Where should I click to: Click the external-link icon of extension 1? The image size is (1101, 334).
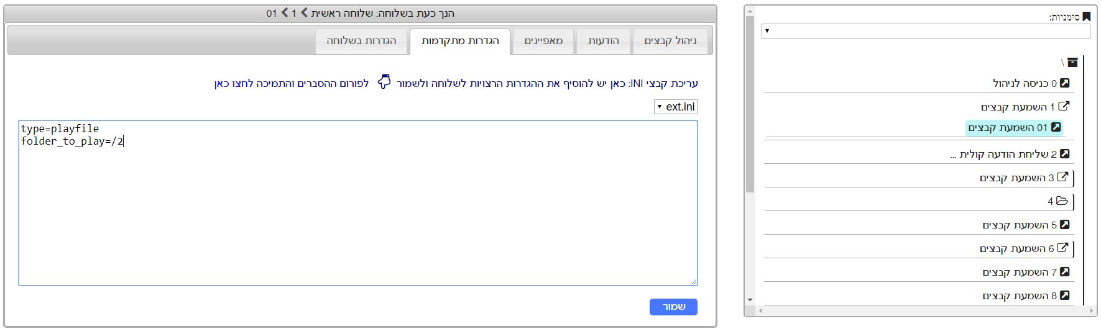1064,106
